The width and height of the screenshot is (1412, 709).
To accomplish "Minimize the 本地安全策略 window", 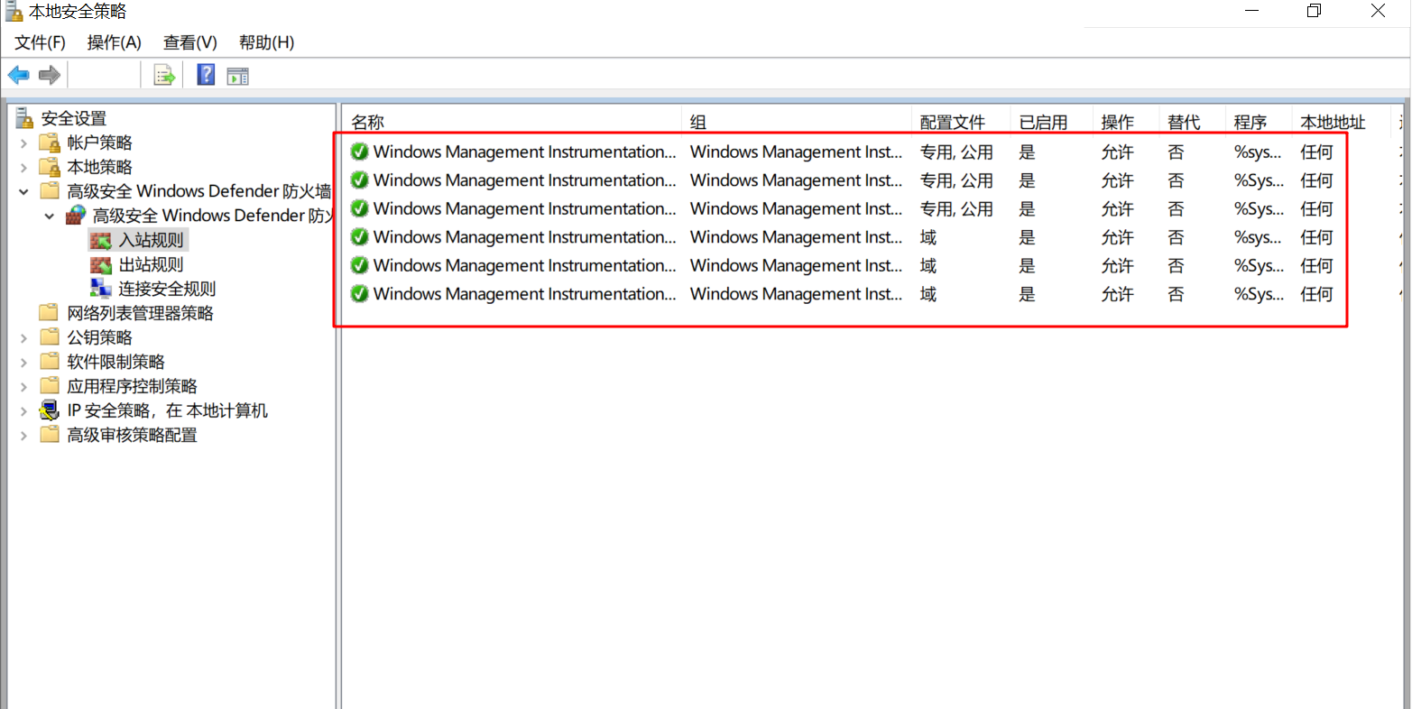I will (1251, 11).
